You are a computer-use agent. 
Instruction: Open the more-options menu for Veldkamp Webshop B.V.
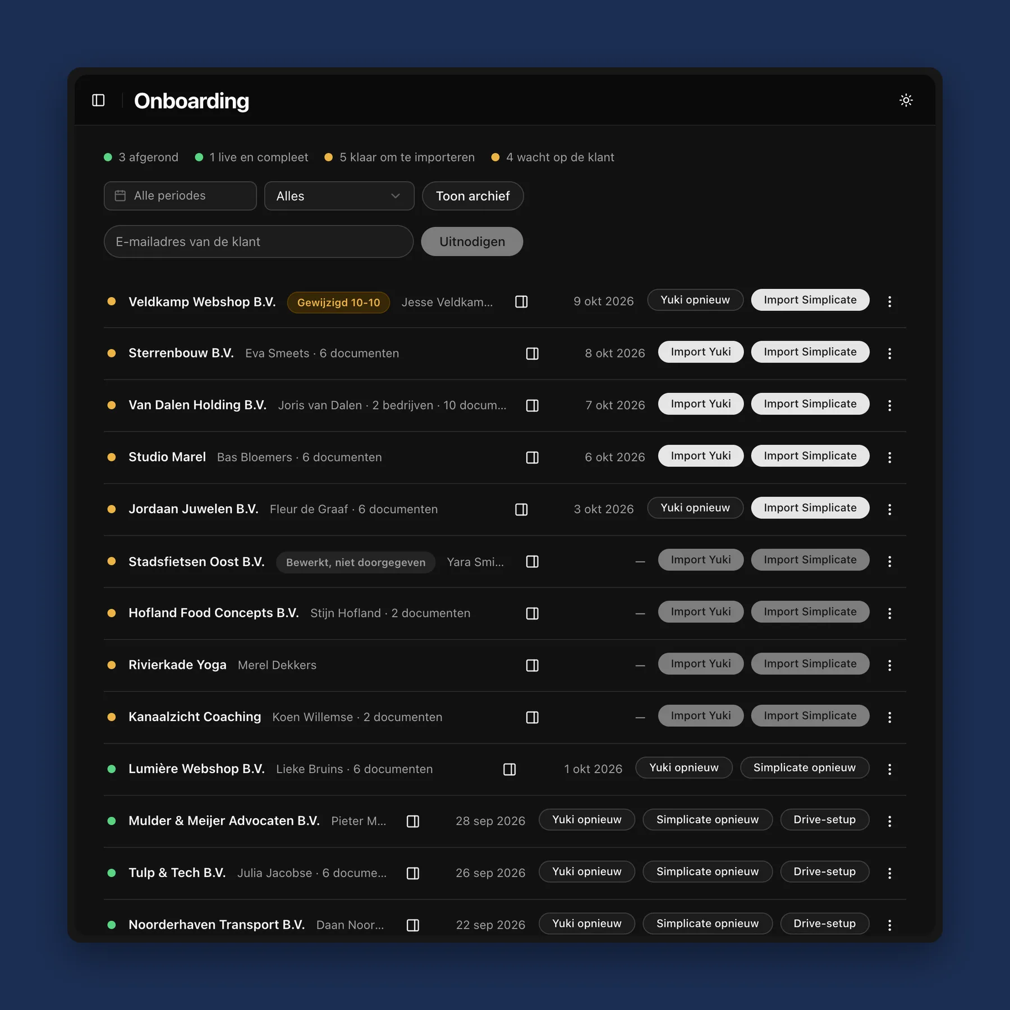[x=889, y=302]
